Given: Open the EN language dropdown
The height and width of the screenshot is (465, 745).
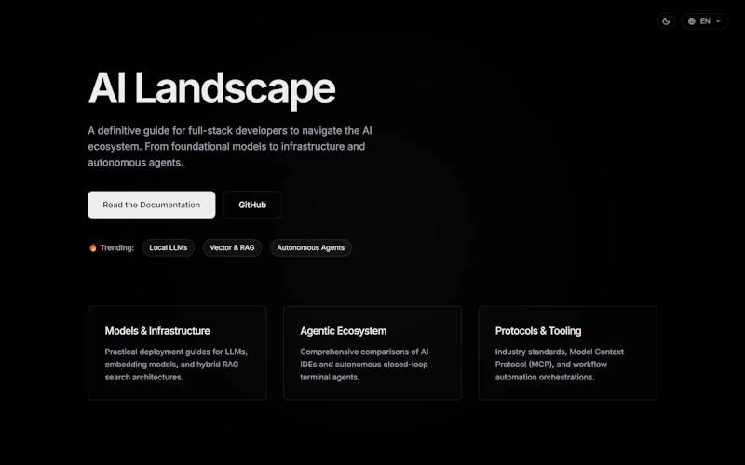Looking at the screenshot, I should (704, 21).
